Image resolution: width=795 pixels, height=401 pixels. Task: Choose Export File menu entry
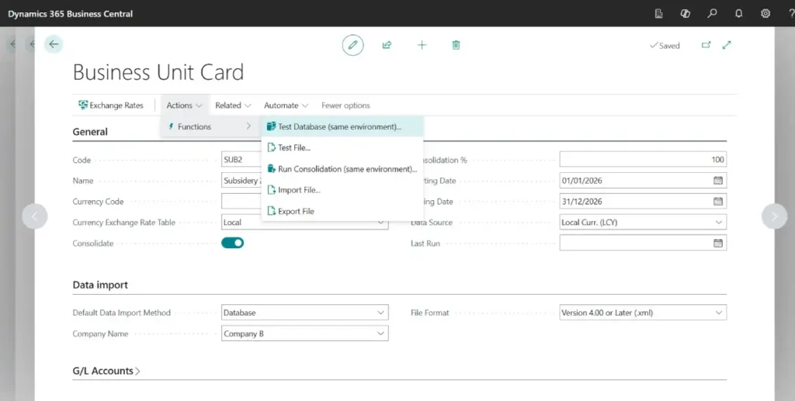(342, 211)
